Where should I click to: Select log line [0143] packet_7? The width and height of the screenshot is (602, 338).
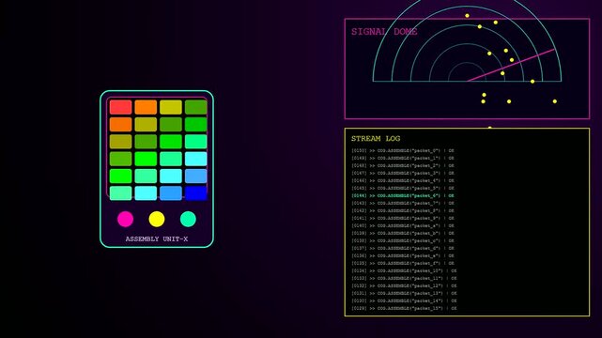pyautogui.click(x=403, y=204)
